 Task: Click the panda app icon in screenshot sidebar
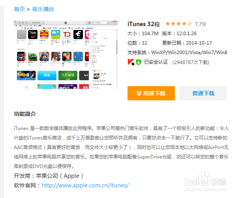97,76
